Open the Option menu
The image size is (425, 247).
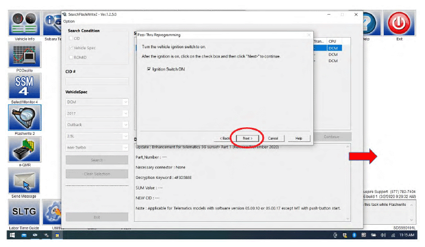69,21
